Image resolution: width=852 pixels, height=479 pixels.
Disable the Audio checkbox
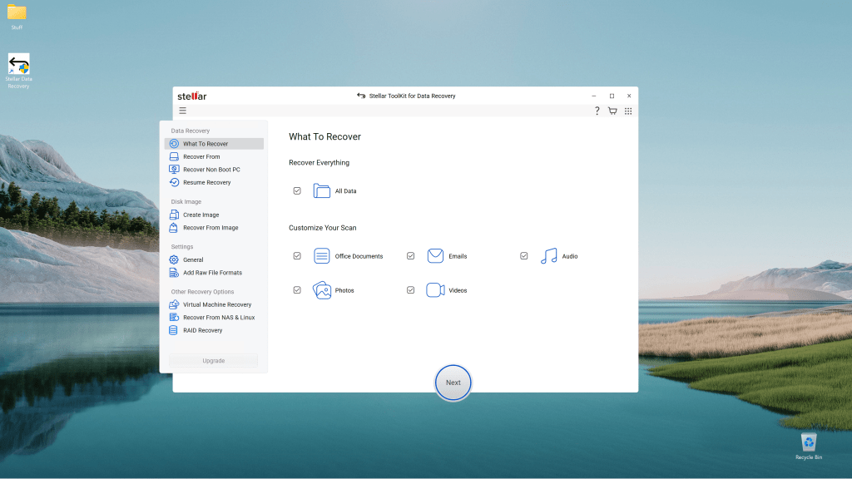click(x=524, y=256)
